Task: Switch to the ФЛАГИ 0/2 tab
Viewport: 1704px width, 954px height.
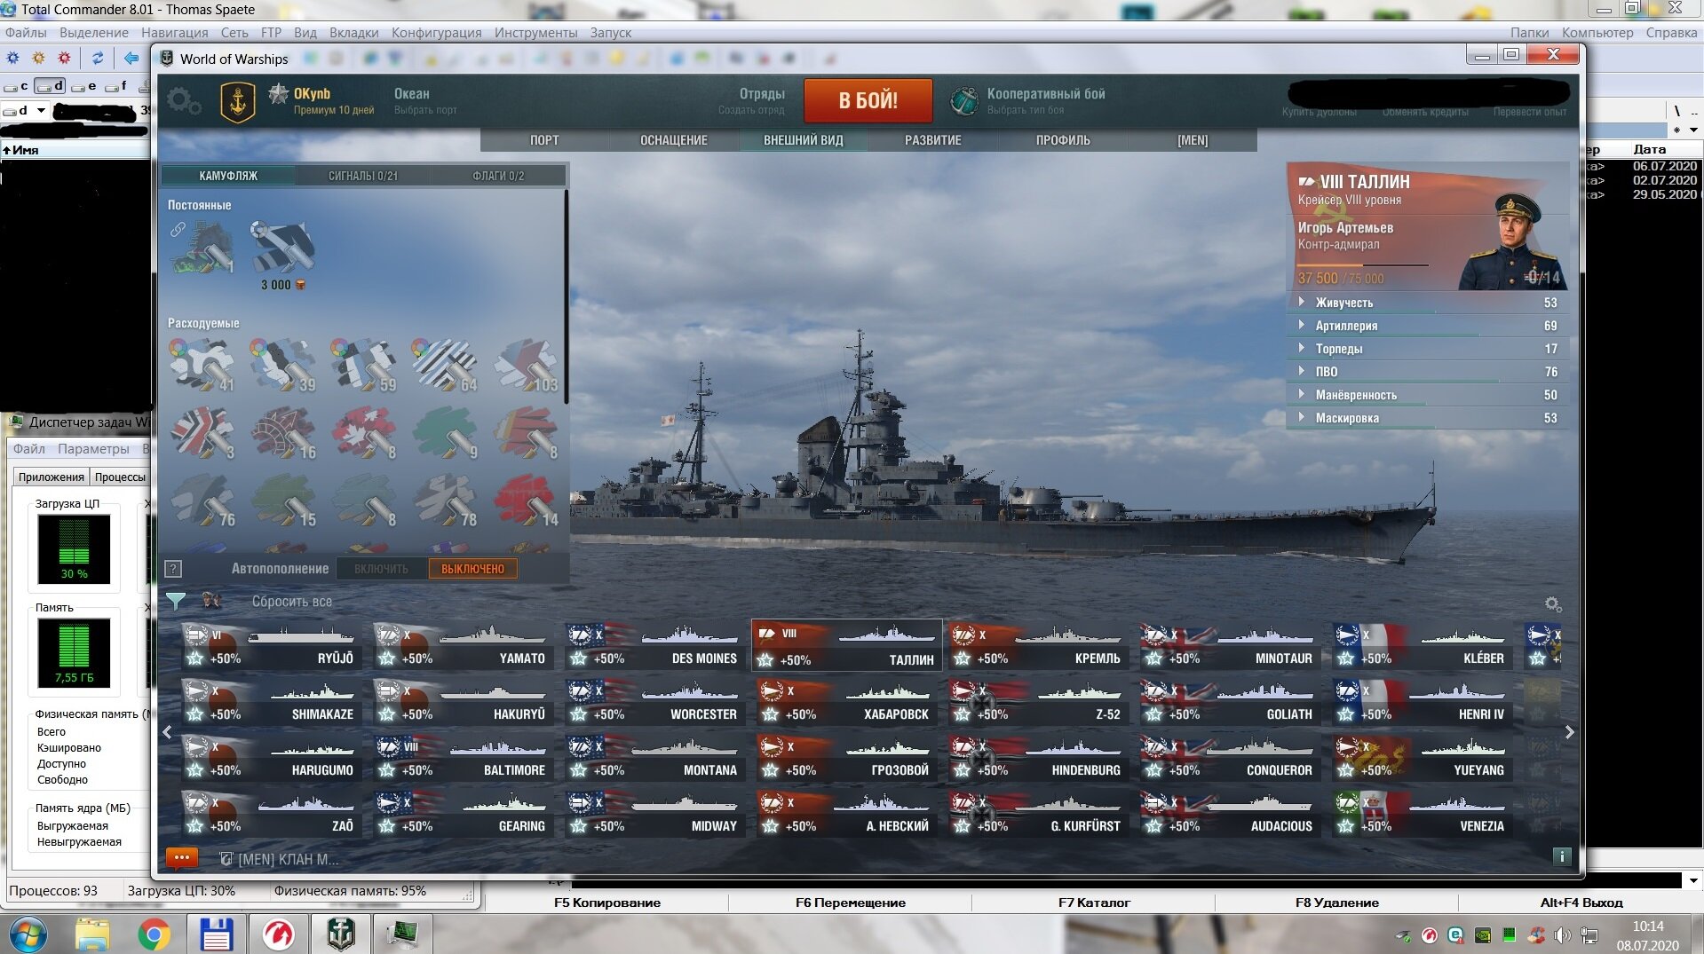Action: (498, 176)
